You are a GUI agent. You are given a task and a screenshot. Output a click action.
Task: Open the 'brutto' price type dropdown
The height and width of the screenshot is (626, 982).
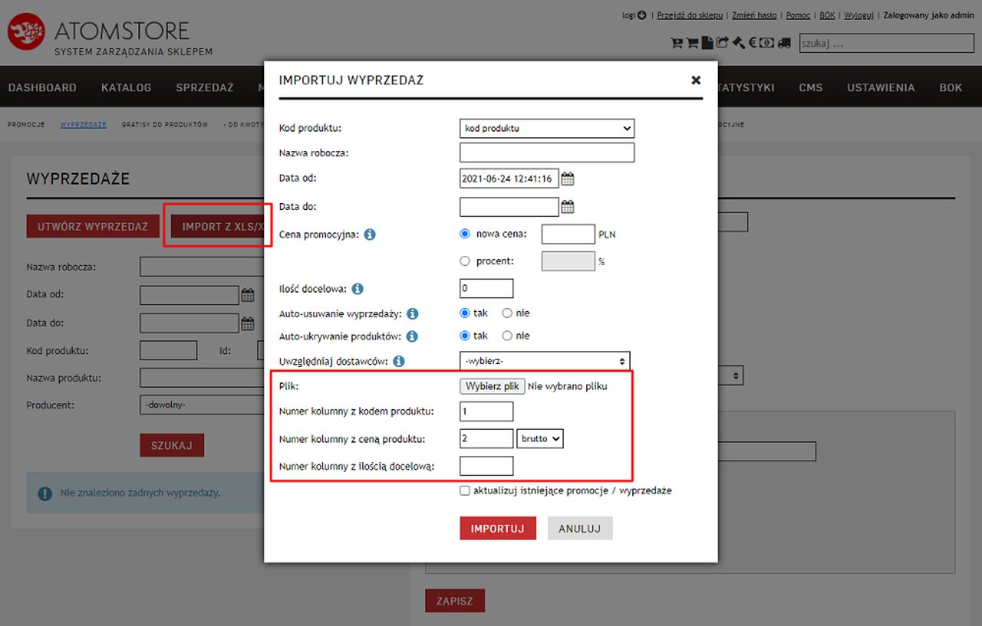(540, 439)
